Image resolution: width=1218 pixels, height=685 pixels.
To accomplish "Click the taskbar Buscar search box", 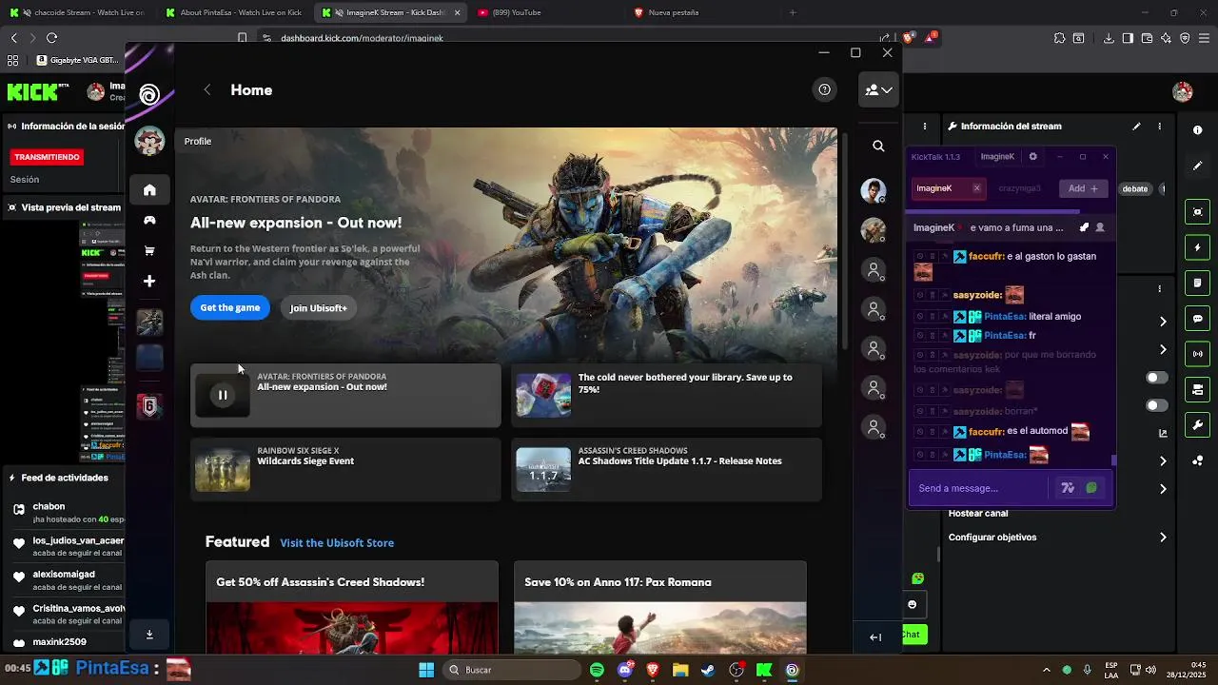I will coord(514,670).
